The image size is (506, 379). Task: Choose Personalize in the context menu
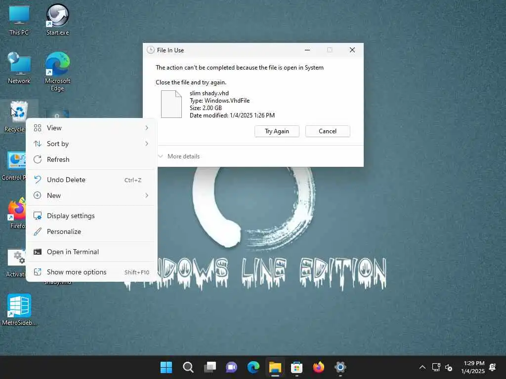click(x=91, y=232)
